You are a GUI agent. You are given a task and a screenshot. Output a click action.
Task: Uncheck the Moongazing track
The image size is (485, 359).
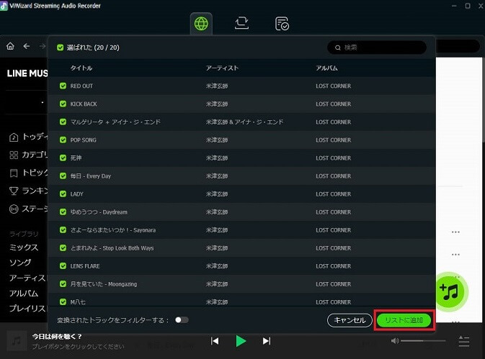coord(63,283)
